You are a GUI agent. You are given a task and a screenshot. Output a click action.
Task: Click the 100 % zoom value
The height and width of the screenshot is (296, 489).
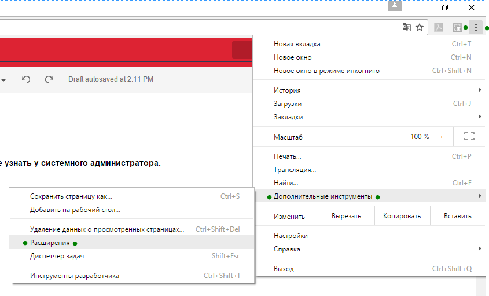[x=420, y=137]
